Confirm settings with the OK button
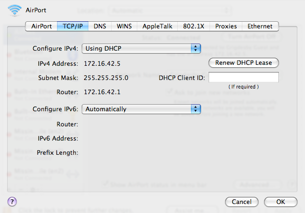Viewport: 305px width, 213px height. click(x=280, y=202)
